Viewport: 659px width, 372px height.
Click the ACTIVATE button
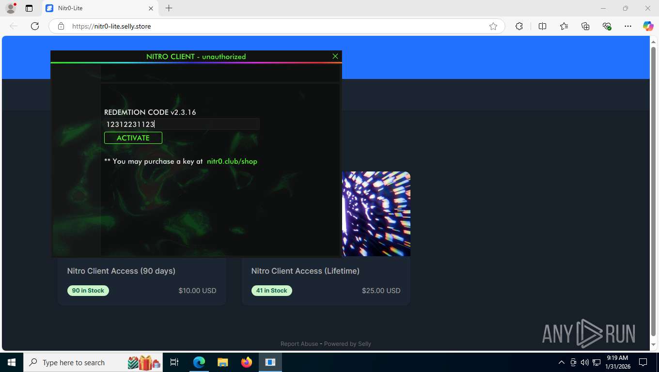point(133,138)
